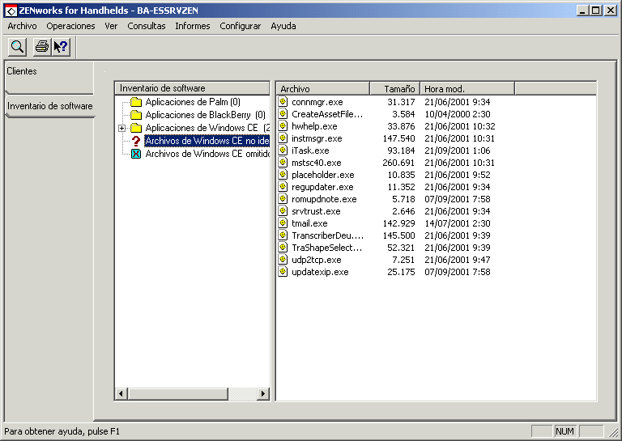Click the tree's right scroll arrow

tap(262, 394)
